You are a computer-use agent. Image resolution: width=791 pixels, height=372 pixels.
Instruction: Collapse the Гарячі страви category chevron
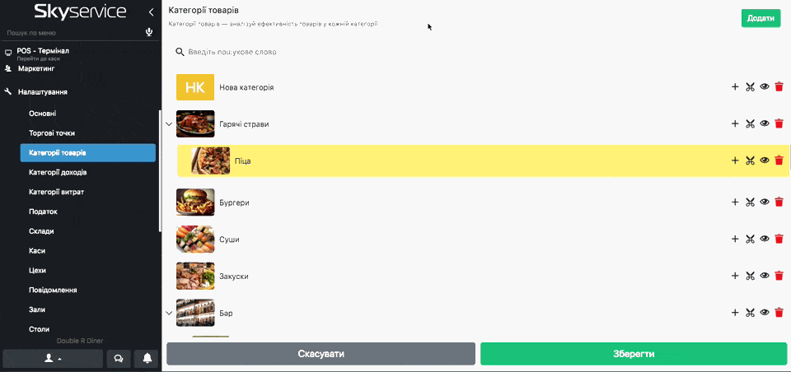coord(169,124)
